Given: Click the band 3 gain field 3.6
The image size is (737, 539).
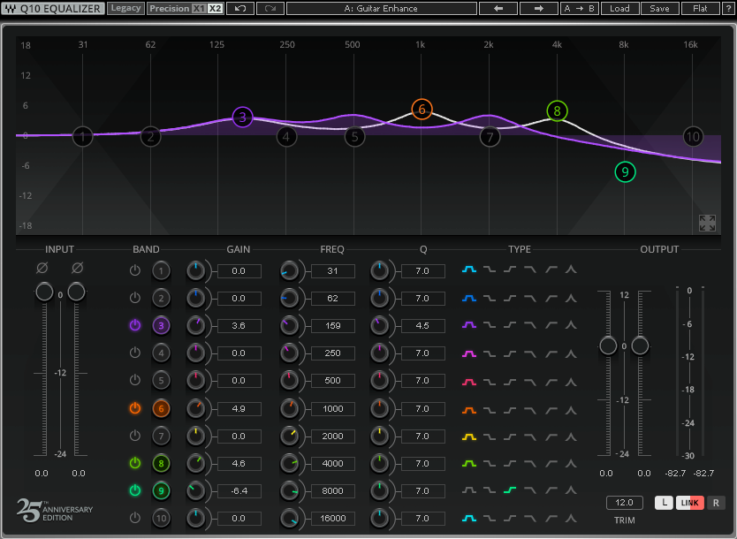Looking at the screenshot, I should 239,326.
